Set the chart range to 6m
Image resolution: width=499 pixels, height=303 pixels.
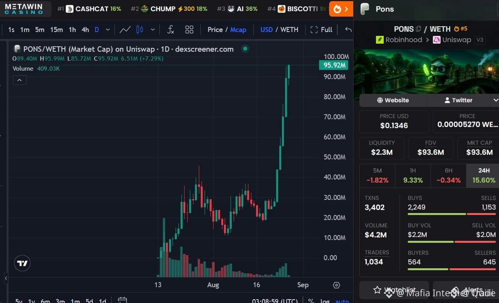point(45,301)
